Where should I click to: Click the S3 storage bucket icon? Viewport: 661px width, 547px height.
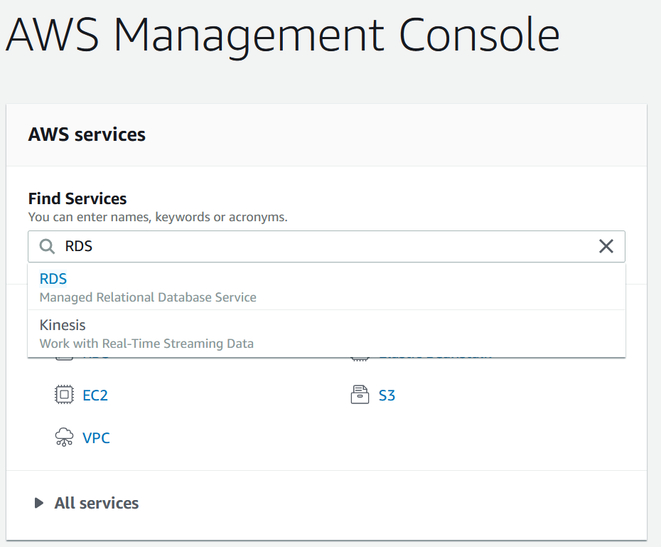(x=360, y=395)
